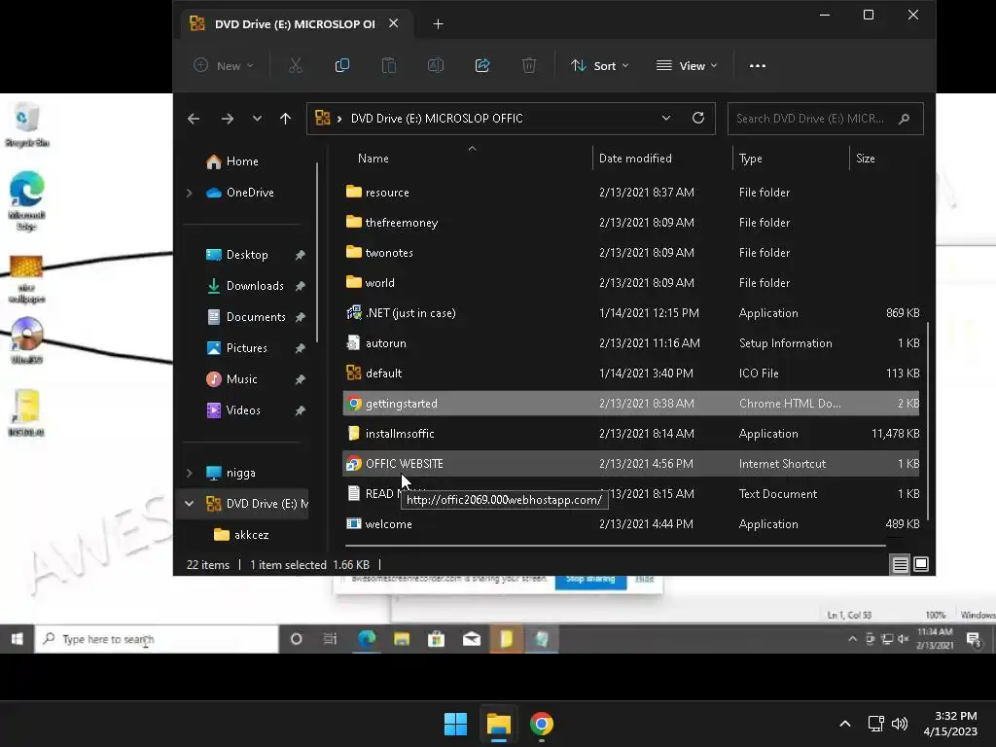Open Pictures in navigation pane
Image resolution: width=996 pixels, height=747 pixels.
click(246, 348)
